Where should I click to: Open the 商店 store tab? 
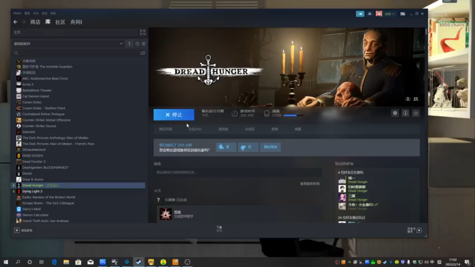click(x=35, y=22)
